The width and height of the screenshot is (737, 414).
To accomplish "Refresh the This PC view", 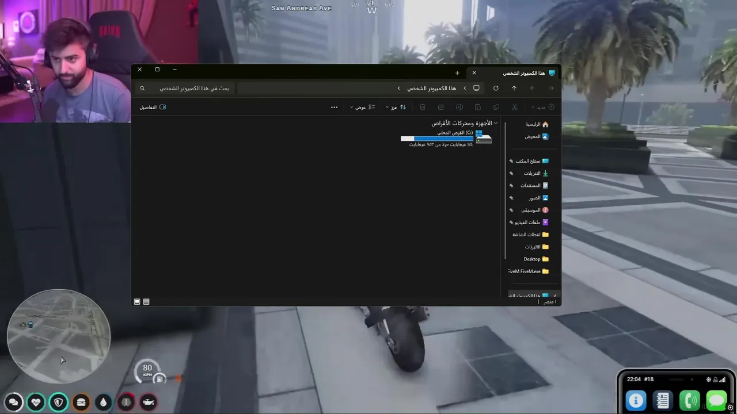I will (x=496, y=88).
